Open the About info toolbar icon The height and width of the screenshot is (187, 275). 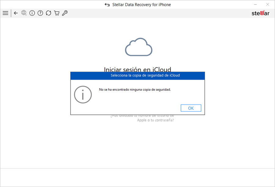point(32,13)
